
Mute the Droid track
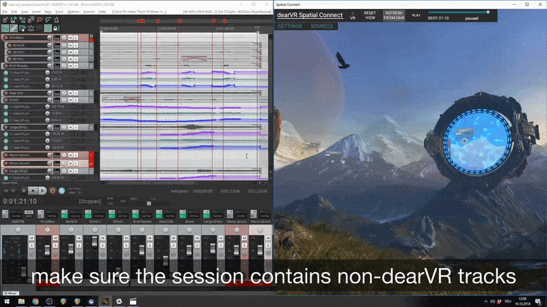coord(70,100)
